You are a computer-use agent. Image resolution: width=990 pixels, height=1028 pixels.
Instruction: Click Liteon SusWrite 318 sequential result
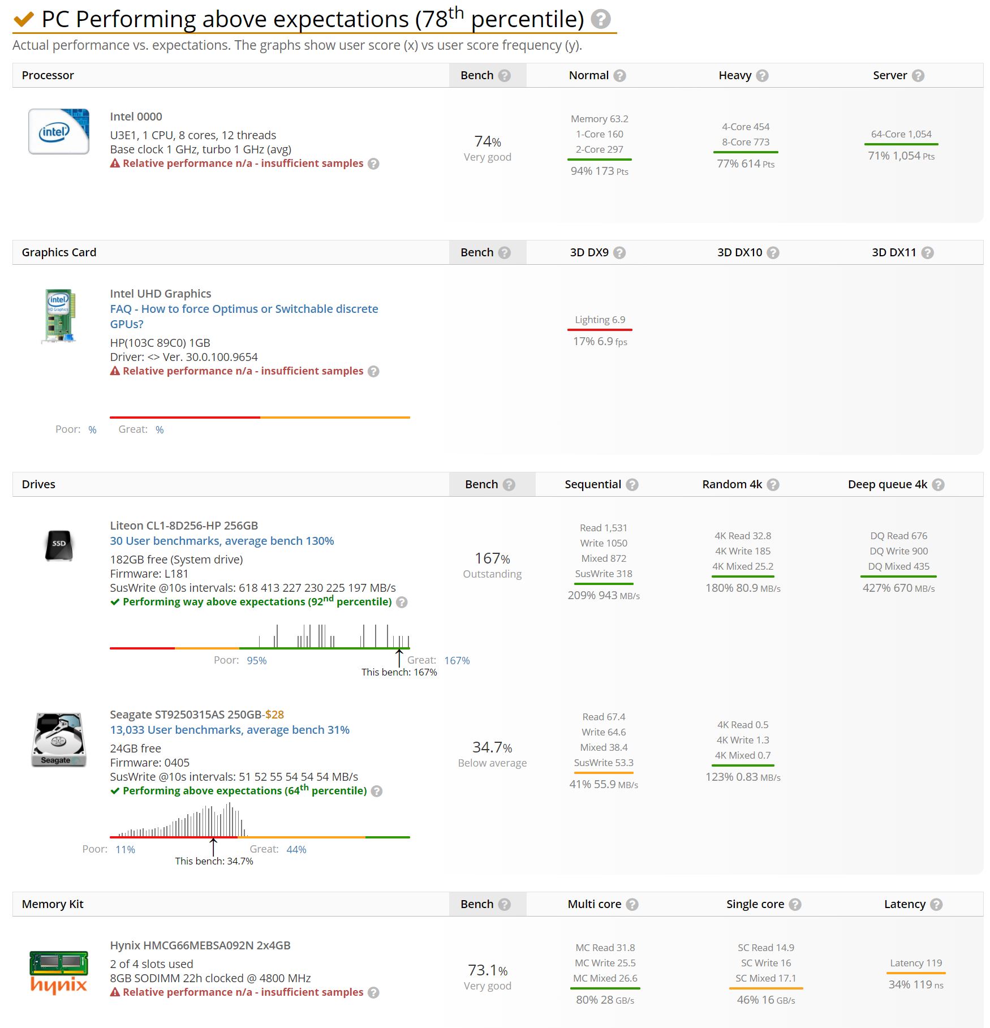[x=604, y=574]
